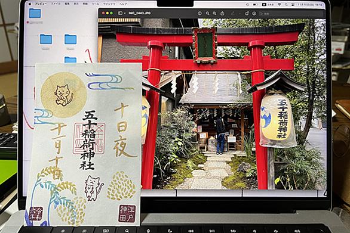The image size is (350, 233).
Task: Open the ヘルプ menu
Action: tap(123, 4)
